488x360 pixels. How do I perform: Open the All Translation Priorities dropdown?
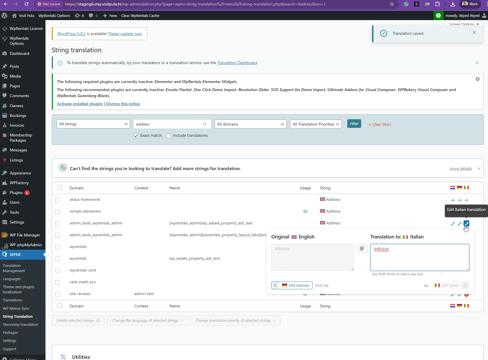tap(316, 124)
